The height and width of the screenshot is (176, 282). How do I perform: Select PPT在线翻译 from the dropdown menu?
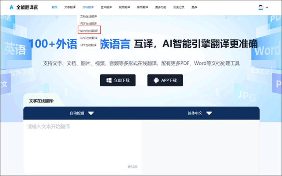[89, 45]
